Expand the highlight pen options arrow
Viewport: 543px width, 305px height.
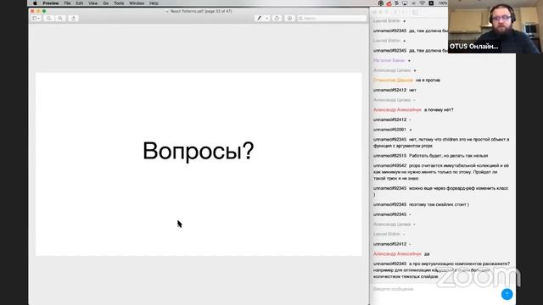(x=266, y=18)
